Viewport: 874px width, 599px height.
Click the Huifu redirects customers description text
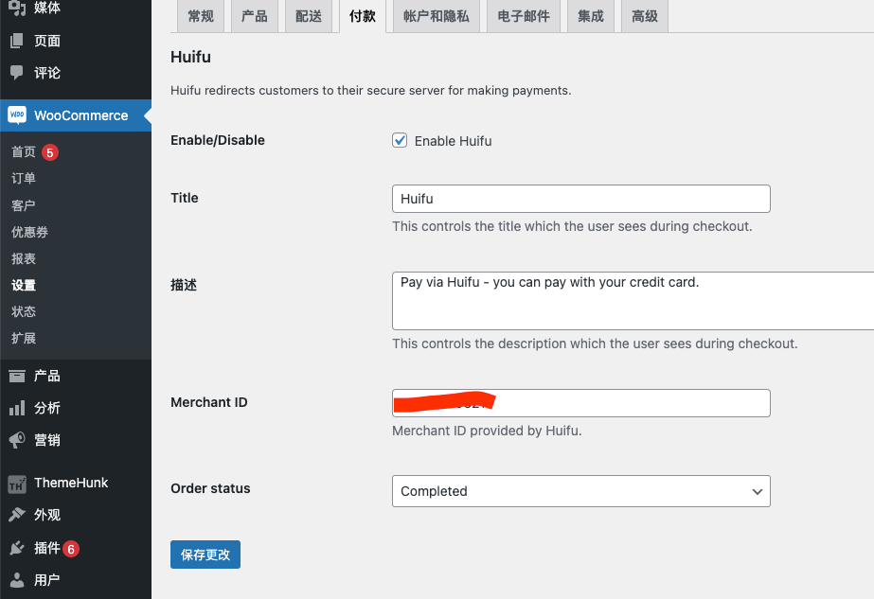click(x=371, y=90)
